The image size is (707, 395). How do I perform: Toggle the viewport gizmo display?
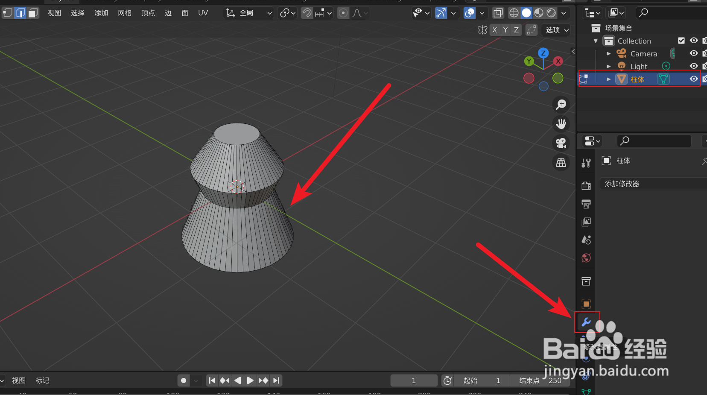click(x=441, y=13)
